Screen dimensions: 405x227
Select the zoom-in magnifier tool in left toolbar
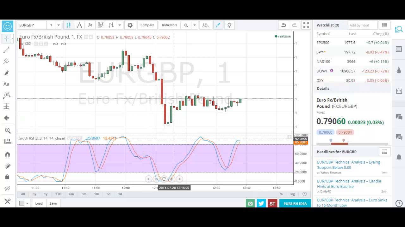(x=8, y=131)
